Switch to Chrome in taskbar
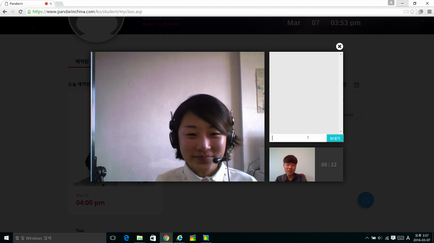 click(x=166, y=238)
